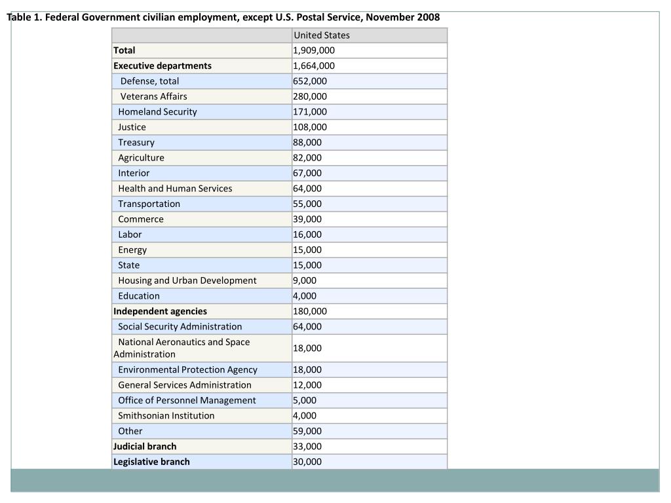Select the Social Security Administration value 64,000
Image resolution: width=671 pixels, height=503 pixels.
point(307,327)
